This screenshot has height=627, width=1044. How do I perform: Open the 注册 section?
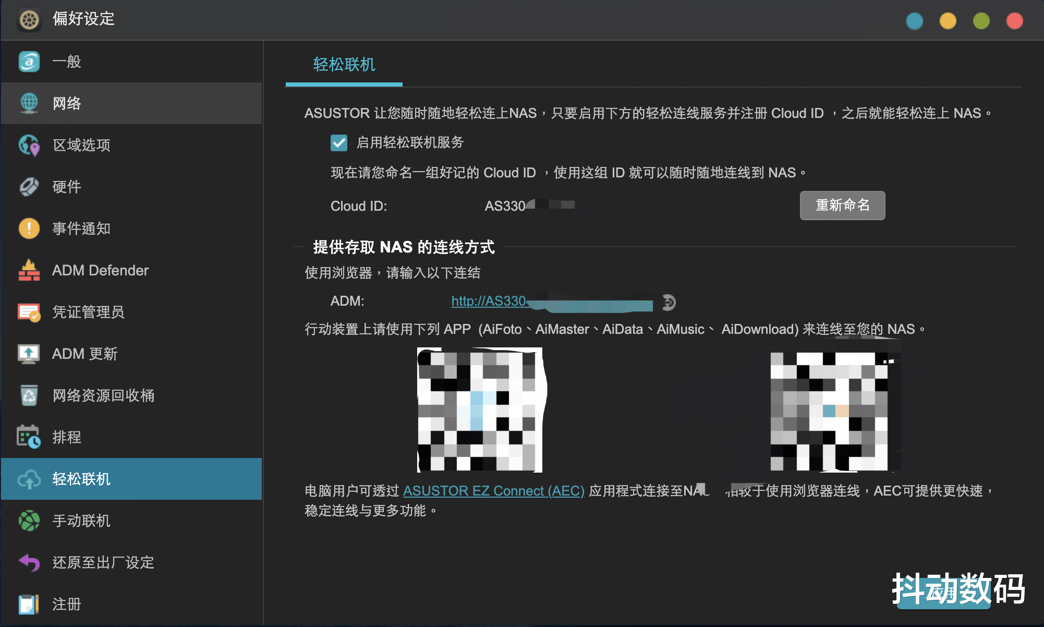click(131, 604)
